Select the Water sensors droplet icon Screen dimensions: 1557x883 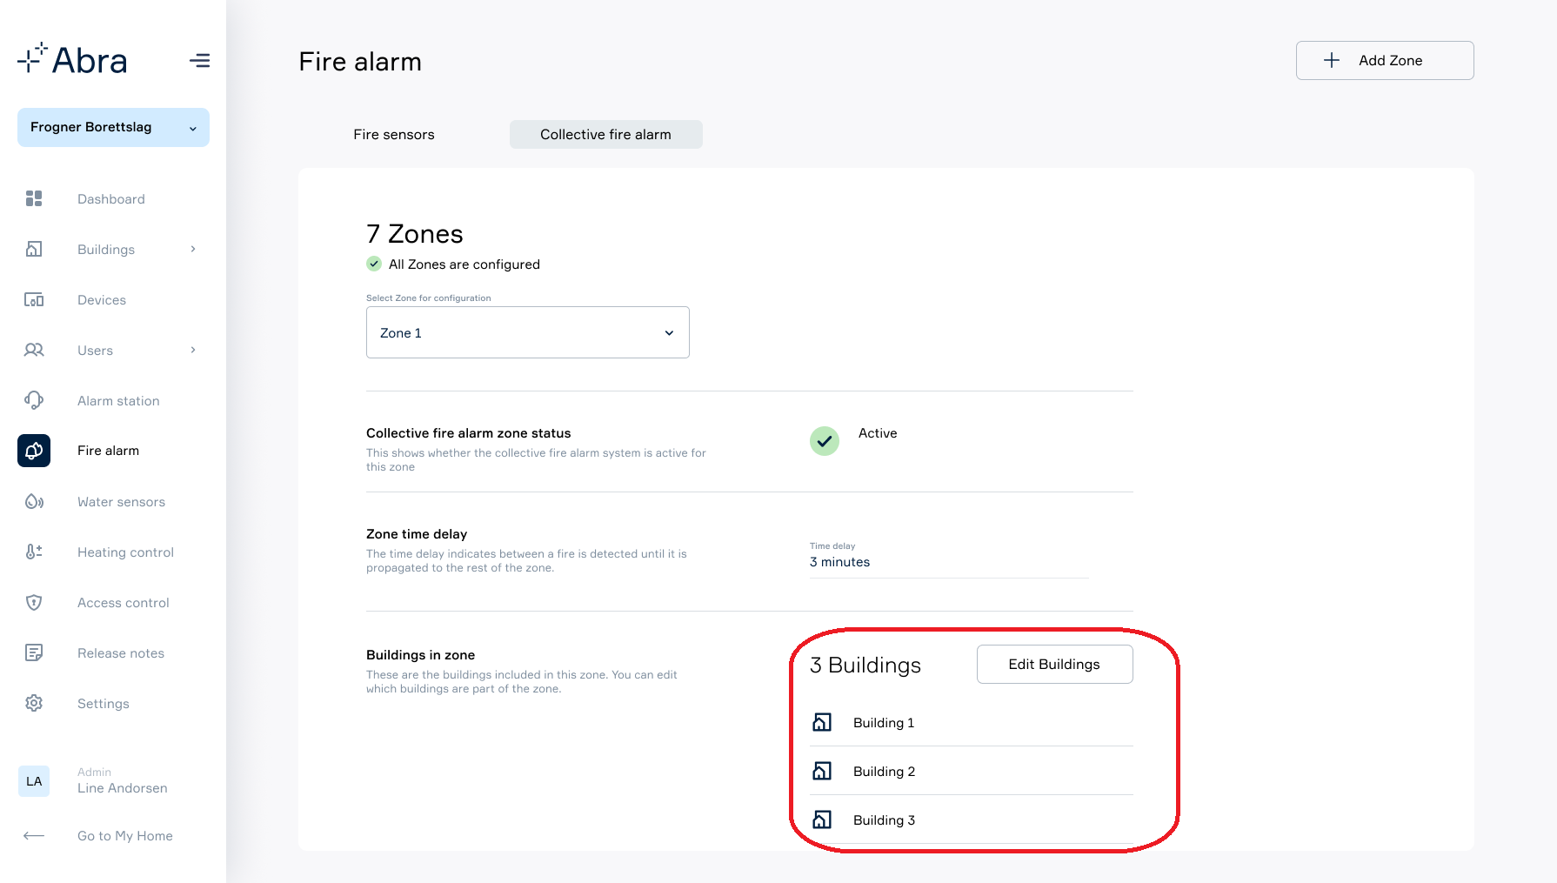[x=34, y=501]
